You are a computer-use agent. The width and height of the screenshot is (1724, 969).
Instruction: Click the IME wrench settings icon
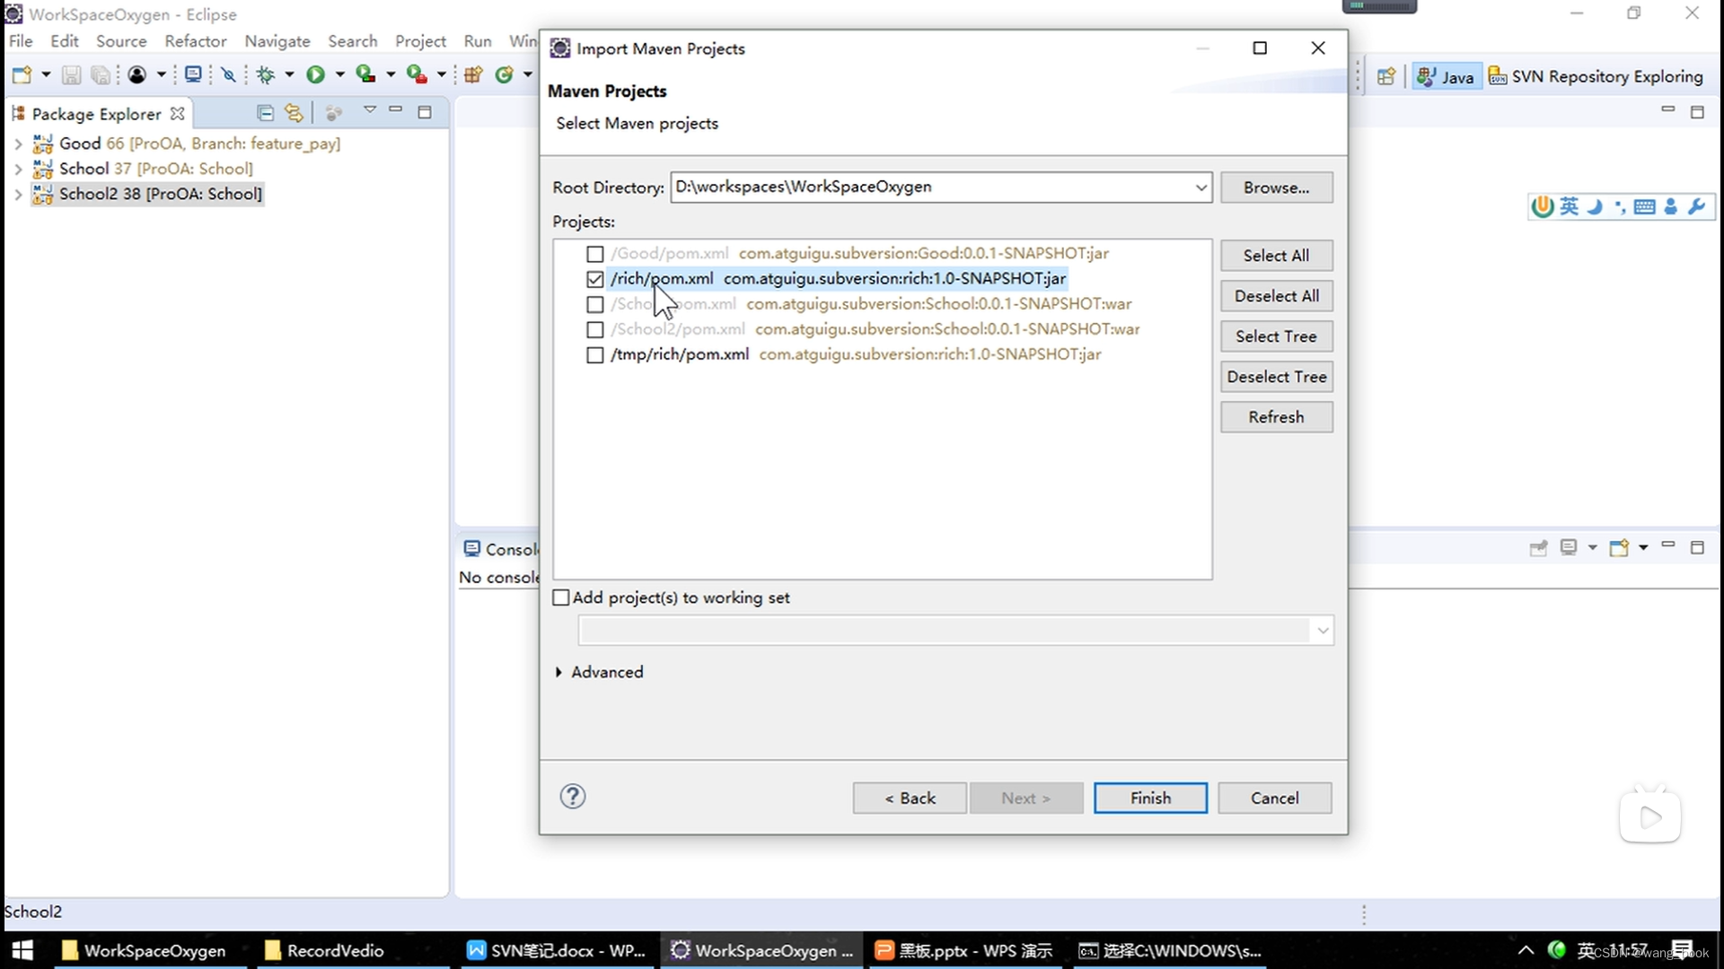coord(1696,207)
